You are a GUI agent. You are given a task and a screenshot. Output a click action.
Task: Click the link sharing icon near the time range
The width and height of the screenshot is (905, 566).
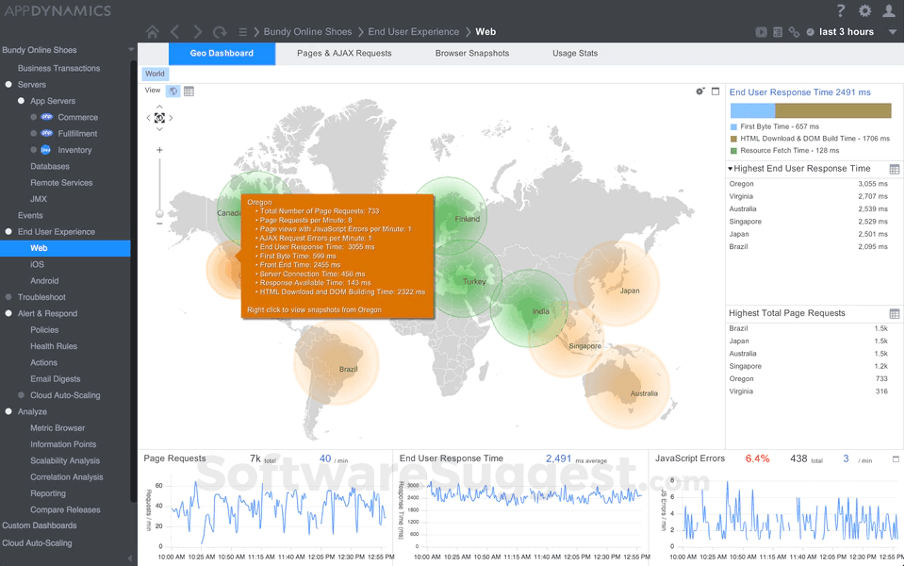coord(795,31)
